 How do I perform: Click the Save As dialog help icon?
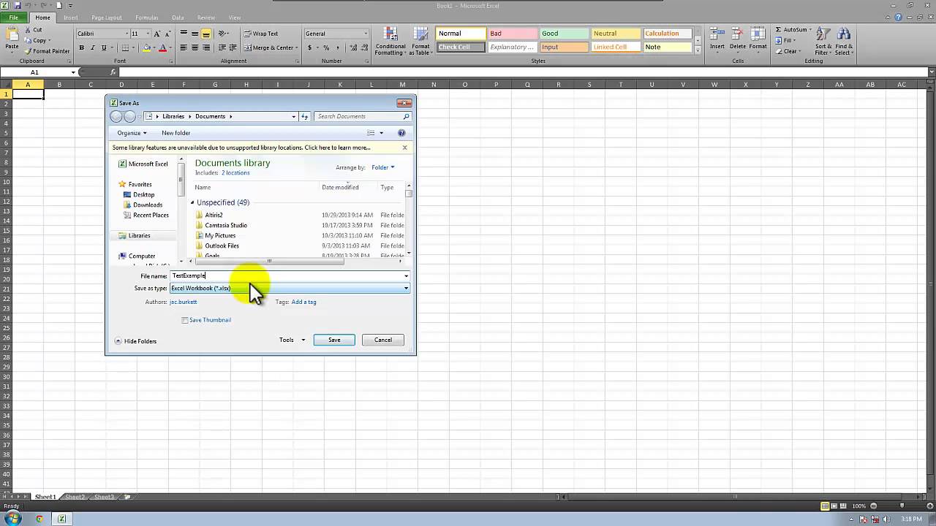coord(401,133)
